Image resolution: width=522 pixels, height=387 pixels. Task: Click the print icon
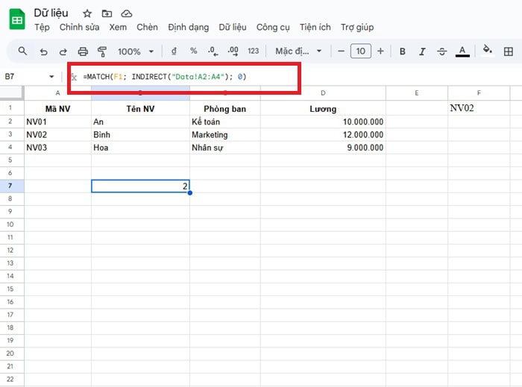83,51
